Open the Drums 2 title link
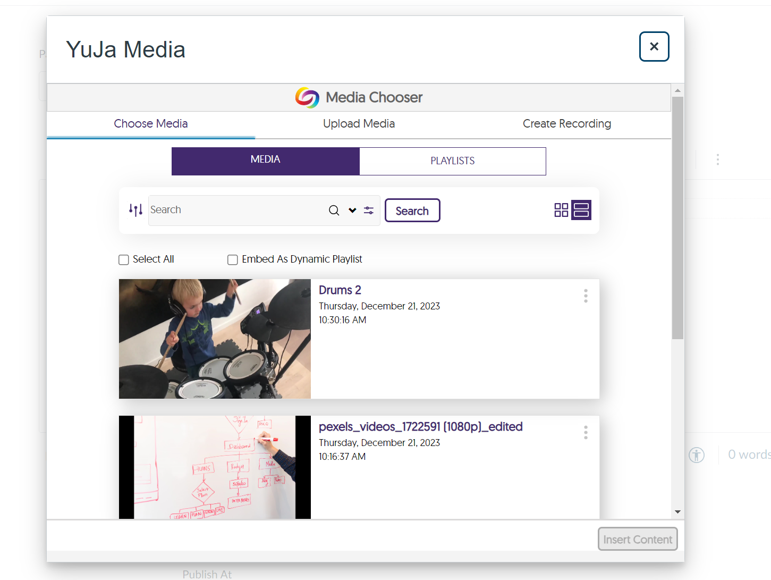This screenshot has height=580, width=771. 340,290
